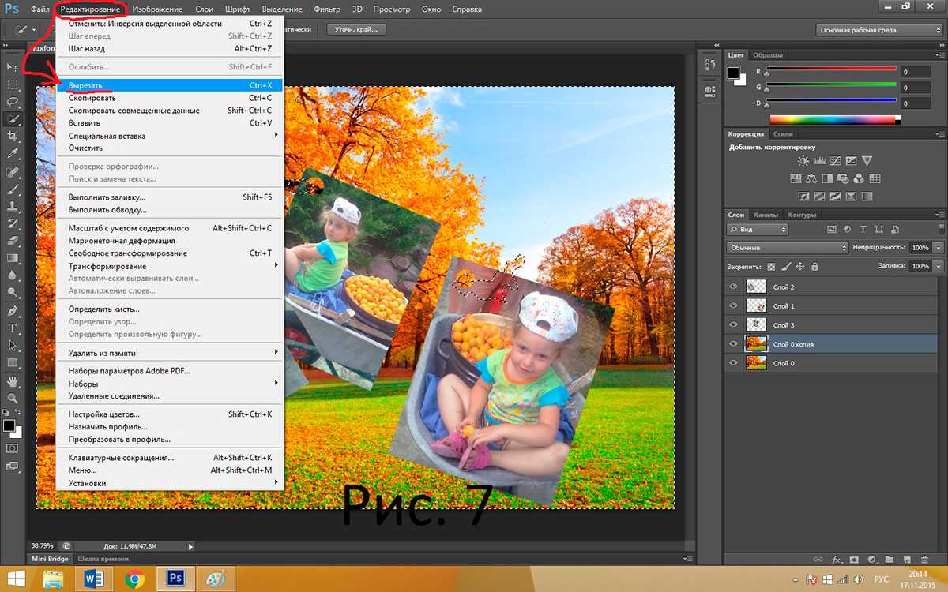Choose Вырезать from the edit menu
The width and height of the screenshot is (948, 592).
85,85
